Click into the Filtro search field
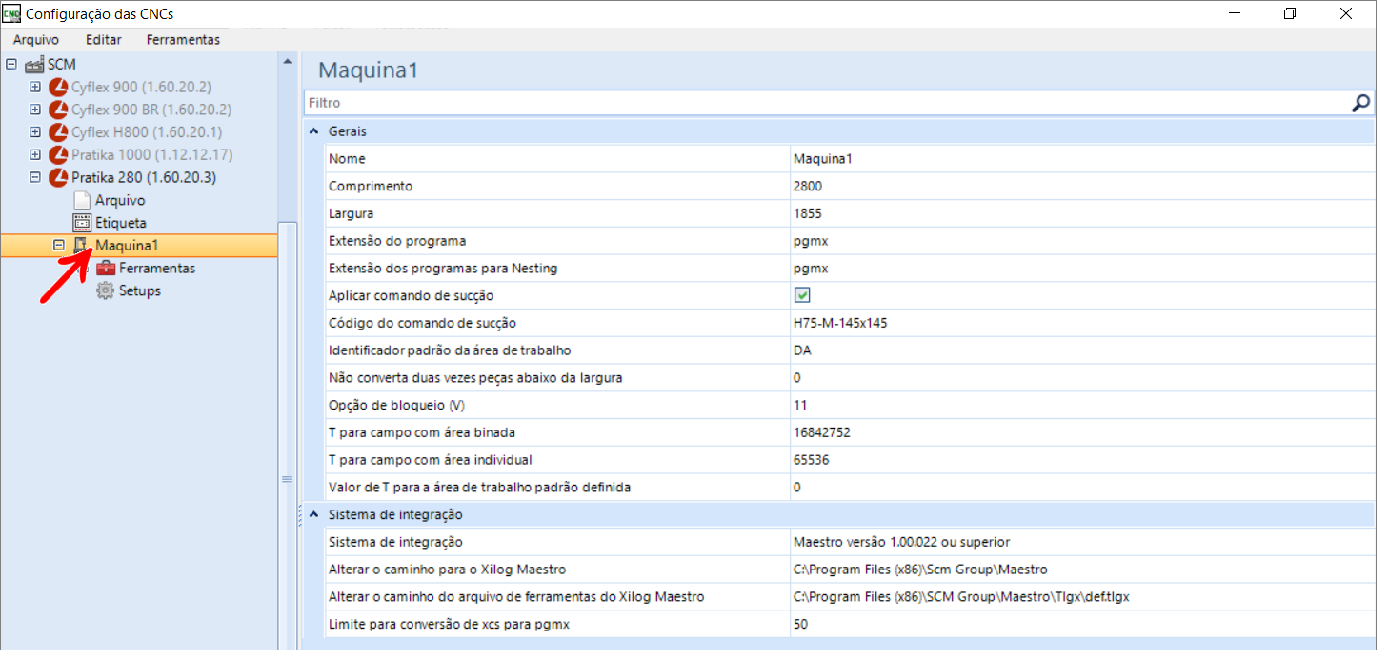 827,103
